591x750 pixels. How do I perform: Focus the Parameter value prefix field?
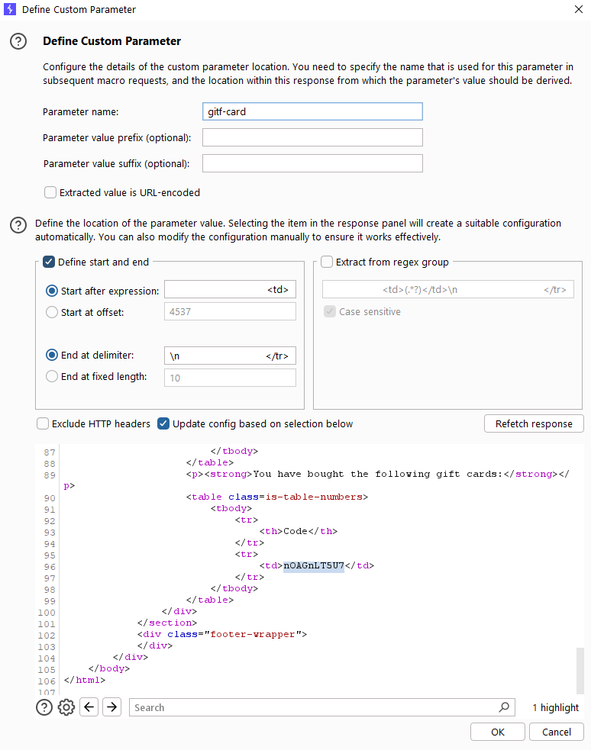click(312, 137)
